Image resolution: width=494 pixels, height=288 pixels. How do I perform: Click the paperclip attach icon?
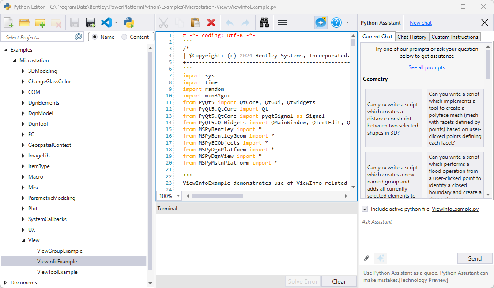tap(366, 258)
